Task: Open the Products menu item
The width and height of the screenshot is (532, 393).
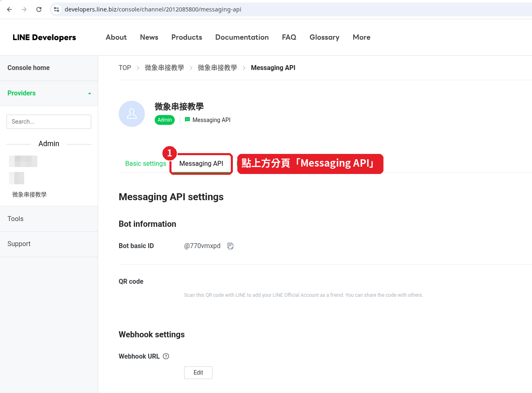Action: tap(187, 37)
